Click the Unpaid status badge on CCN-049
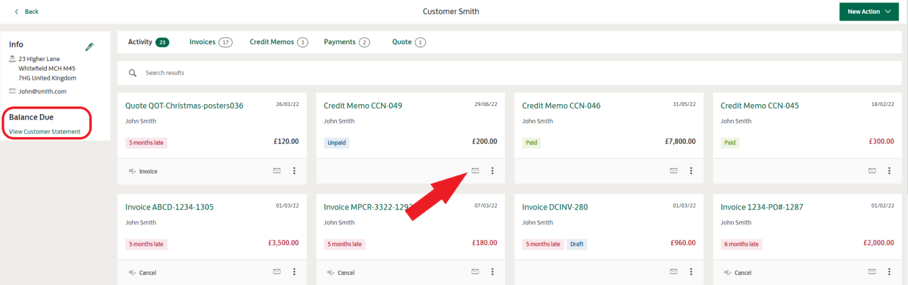The image size is (908, 285). coord(337,143)
